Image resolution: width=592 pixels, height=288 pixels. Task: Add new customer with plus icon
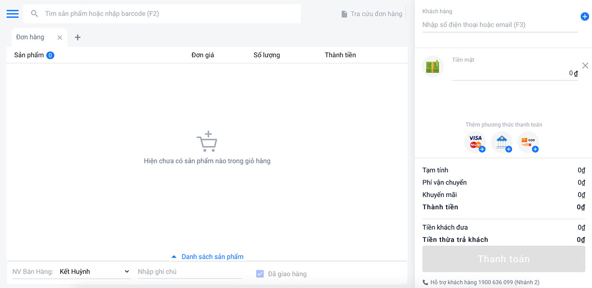pyautogui.click(x=585, y=17)
